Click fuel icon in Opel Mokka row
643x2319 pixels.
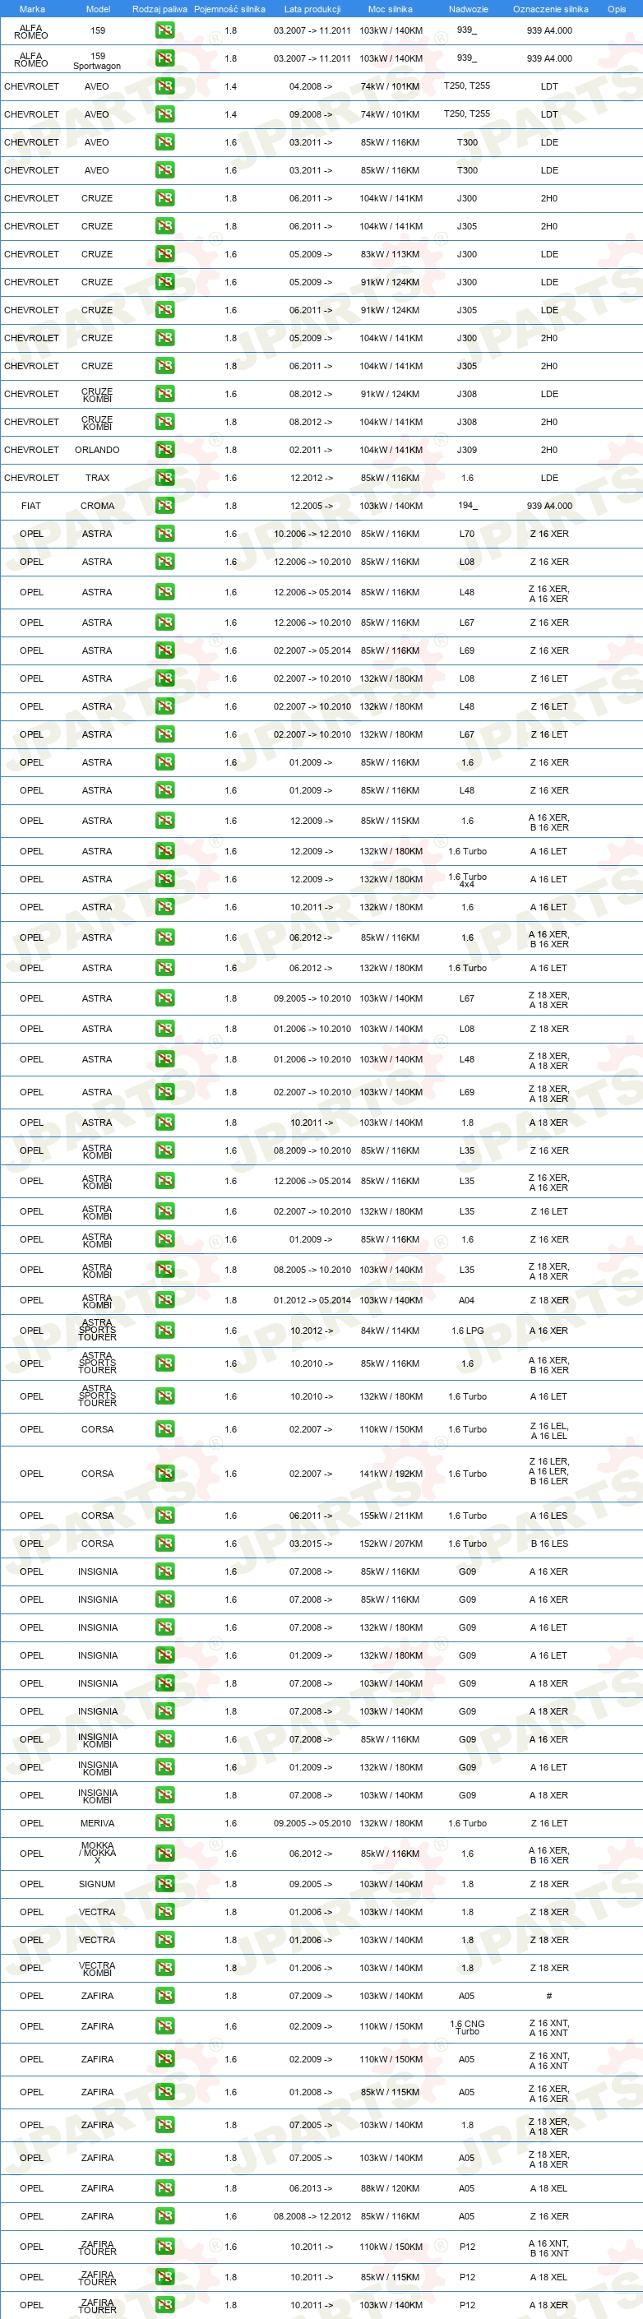pyautogui.click(x=164, y=1854)
